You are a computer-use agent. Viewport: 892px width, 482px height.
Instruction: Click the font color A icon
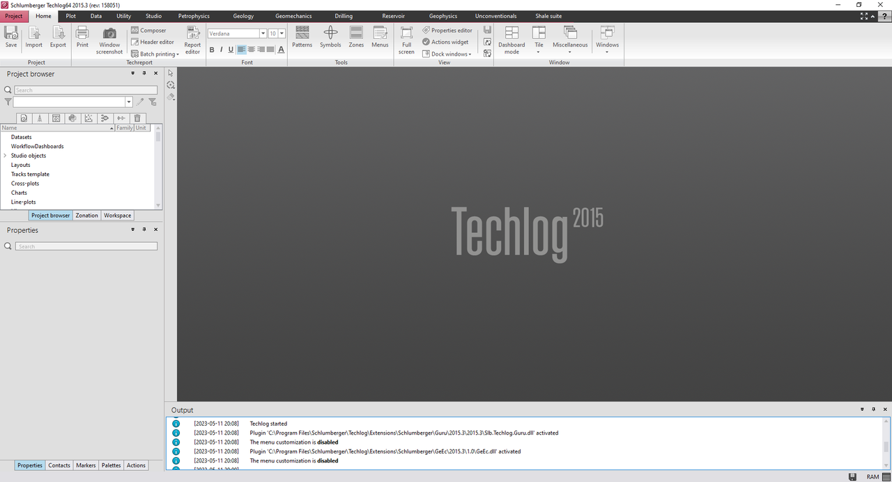pos(281,49)
